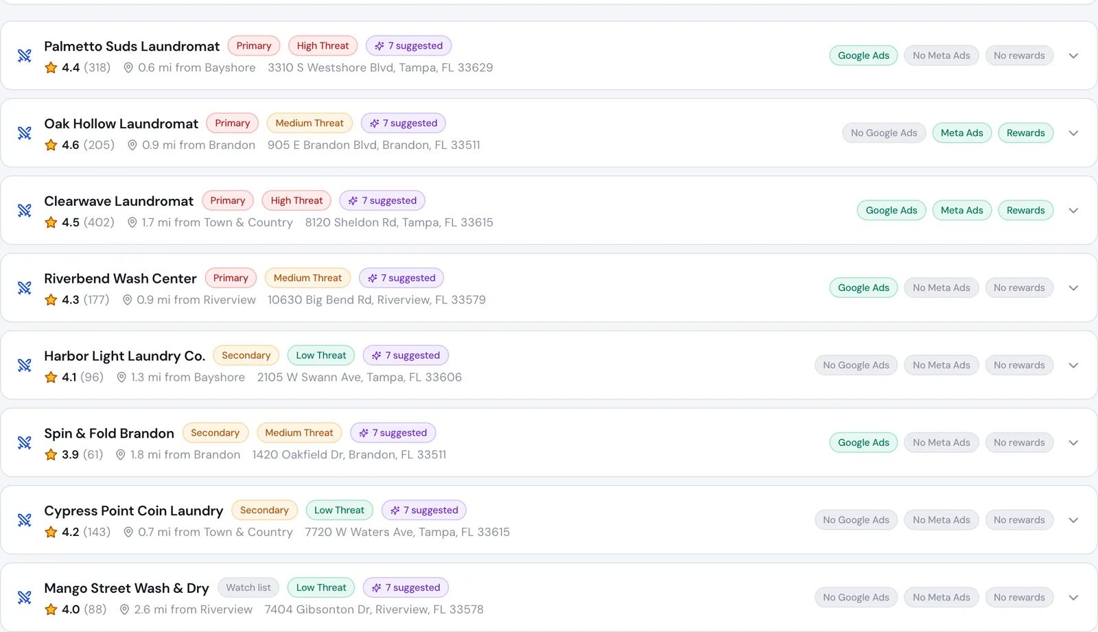Click No Meta Ads badge on Riverbend row

(x=942, y=288)
